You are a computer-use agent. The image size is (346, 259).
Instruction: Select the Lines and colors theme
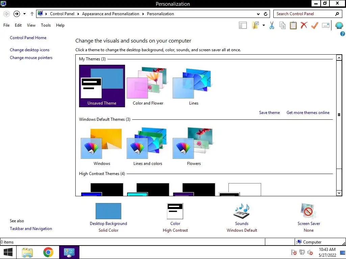(x=148, y=146)
